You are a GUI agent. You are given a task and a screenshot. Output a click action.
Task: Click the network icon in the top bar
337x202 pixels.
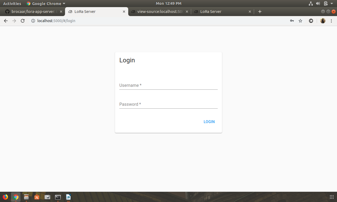point(311,3)
